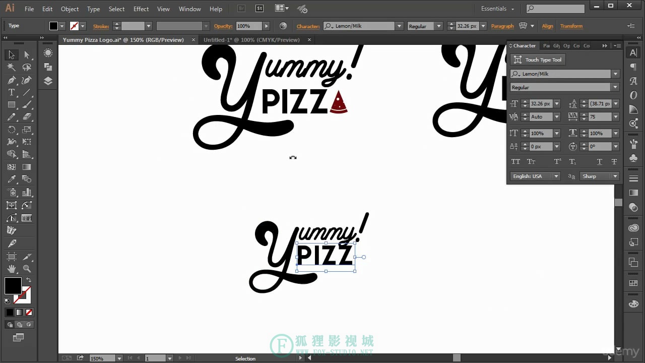Select the Rectangle tool
Screen dimensions: 645x363
coord(12,105)
